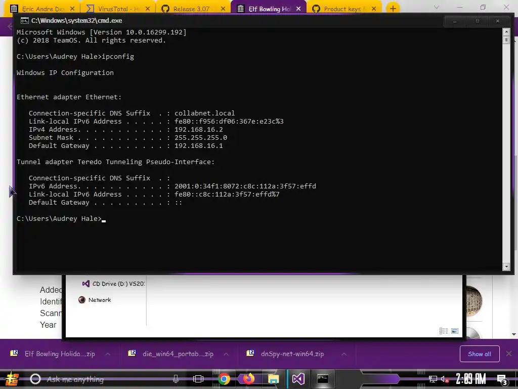Click the cmd scrollbar thumb
Viewport: 518px width, 389px height.
[506, 40]
